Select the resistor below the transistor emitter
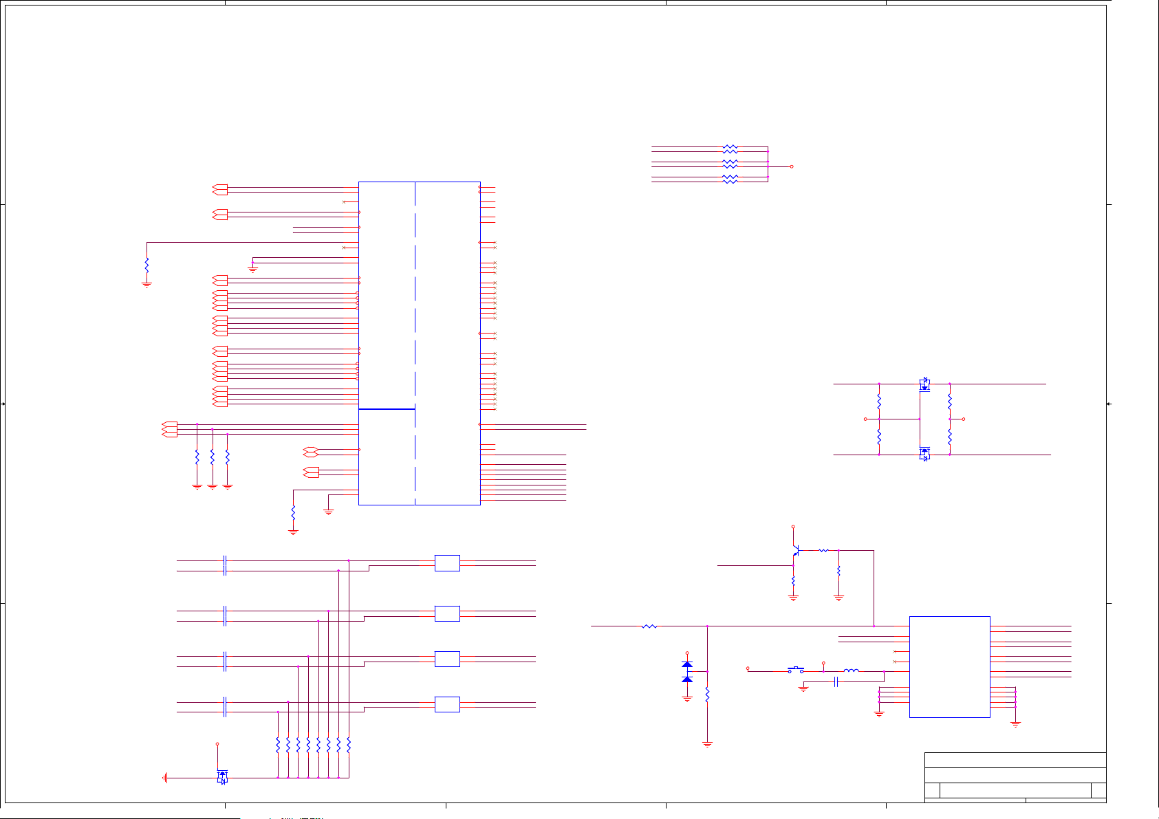This screenshot has height=819, width=1159. (x=793, y=582)
